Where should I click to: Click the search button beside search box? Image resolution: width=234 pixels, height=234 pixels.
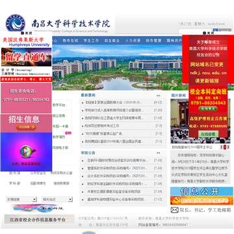(222, 31)
